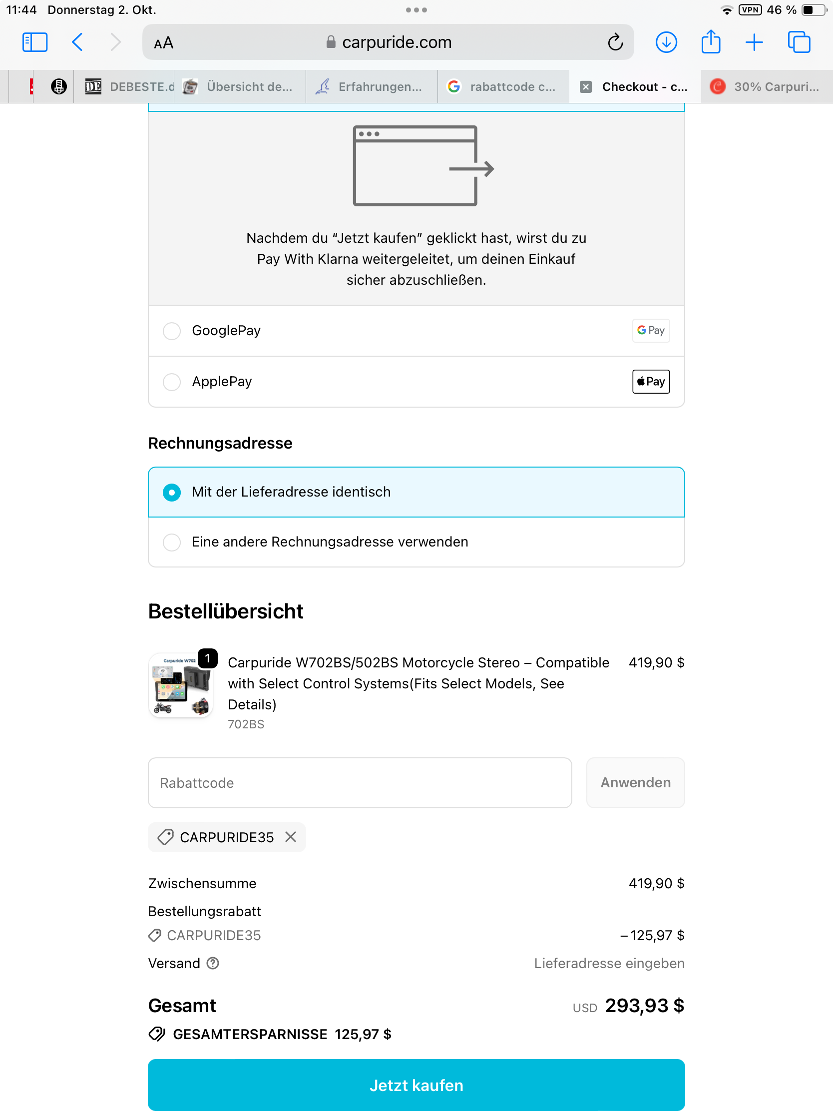Reload the carpuride.com page
Image resolution: width=833 pixels, height=1111 pixels.
pyautogui.click(x=615, y=42)
